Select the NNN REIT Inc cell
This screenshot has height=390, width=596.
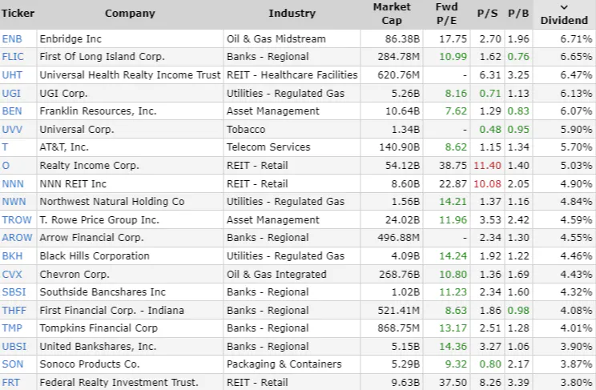pos(130,183)
